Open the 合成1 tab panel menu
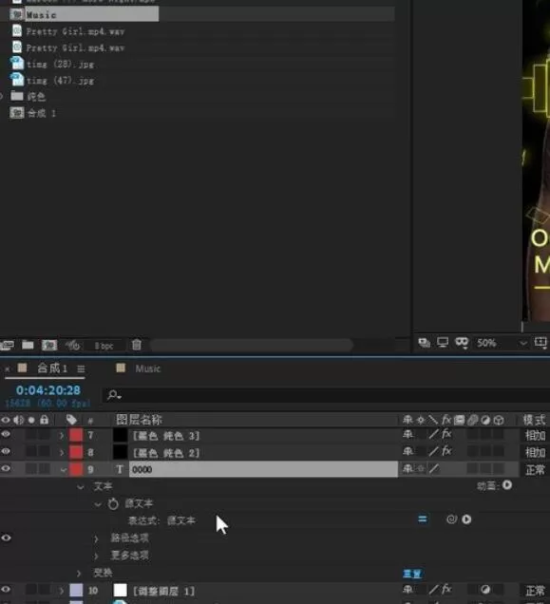Viewport: 550px width, 604px height. pos(81,369)
